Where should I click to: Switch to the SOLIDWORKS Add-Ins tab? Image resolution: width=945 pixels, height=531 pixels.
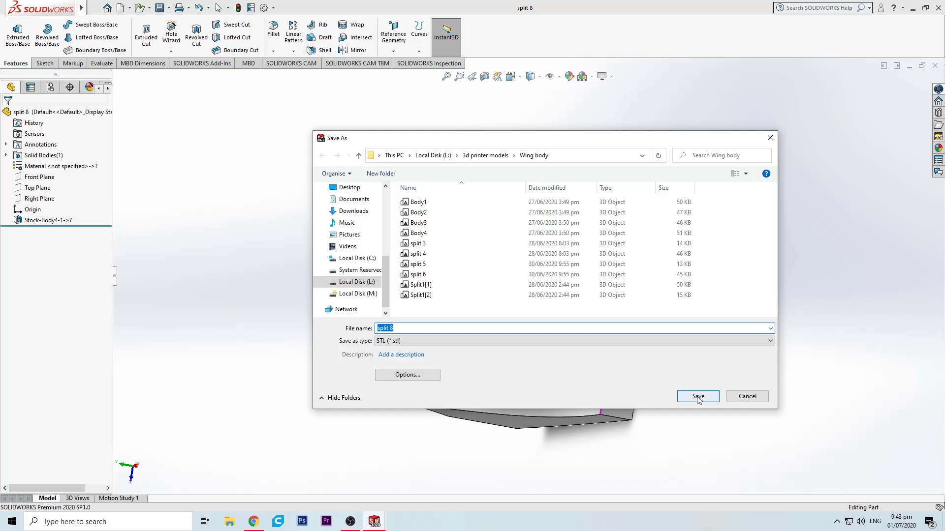(x=202, y=63)
